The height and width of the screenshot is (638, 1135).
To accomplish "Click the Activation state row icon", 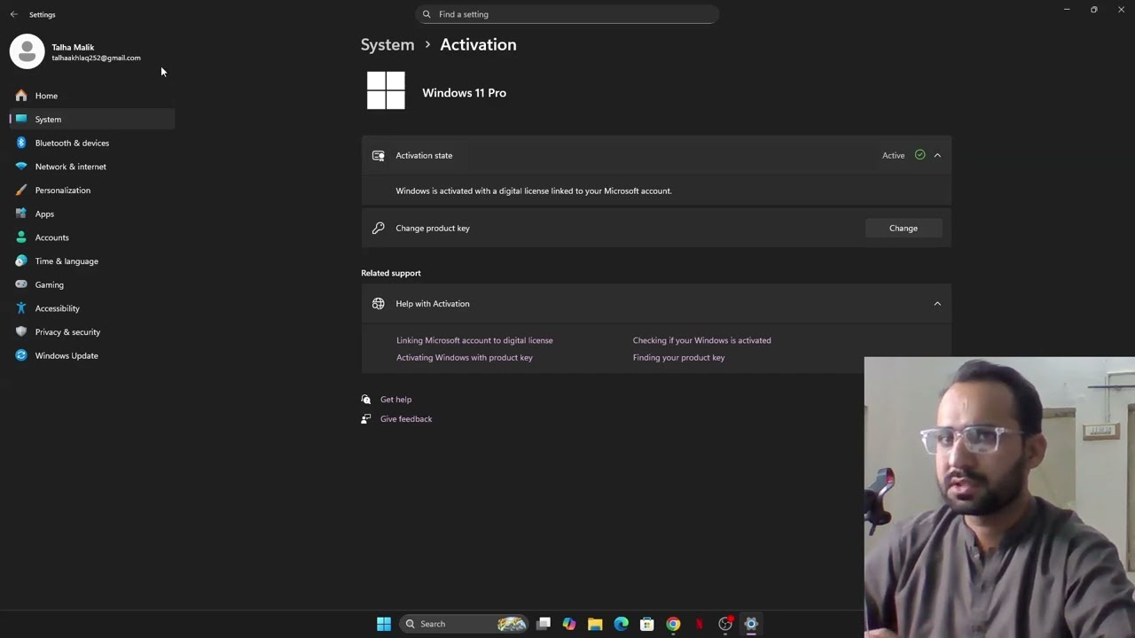I will (379, 156).
